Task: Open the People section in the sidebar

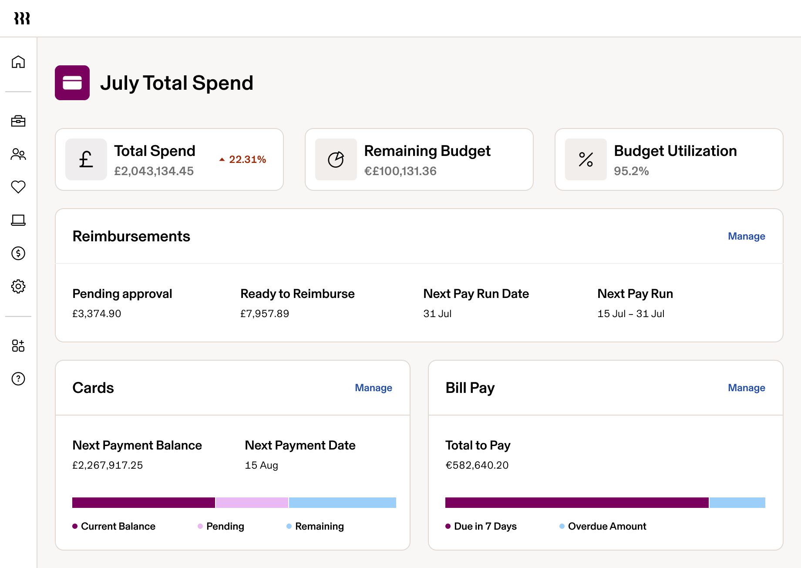Action: click(18, 155)
